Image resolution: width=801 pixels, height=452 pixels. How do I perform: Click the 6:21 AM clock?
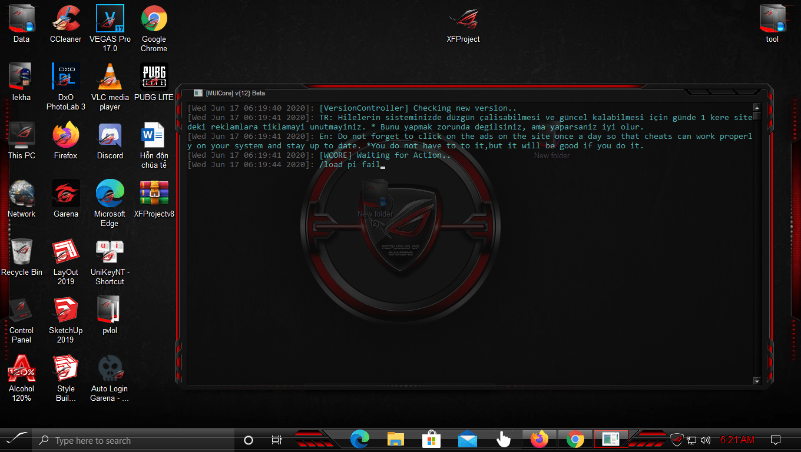[x=737, y=440]
